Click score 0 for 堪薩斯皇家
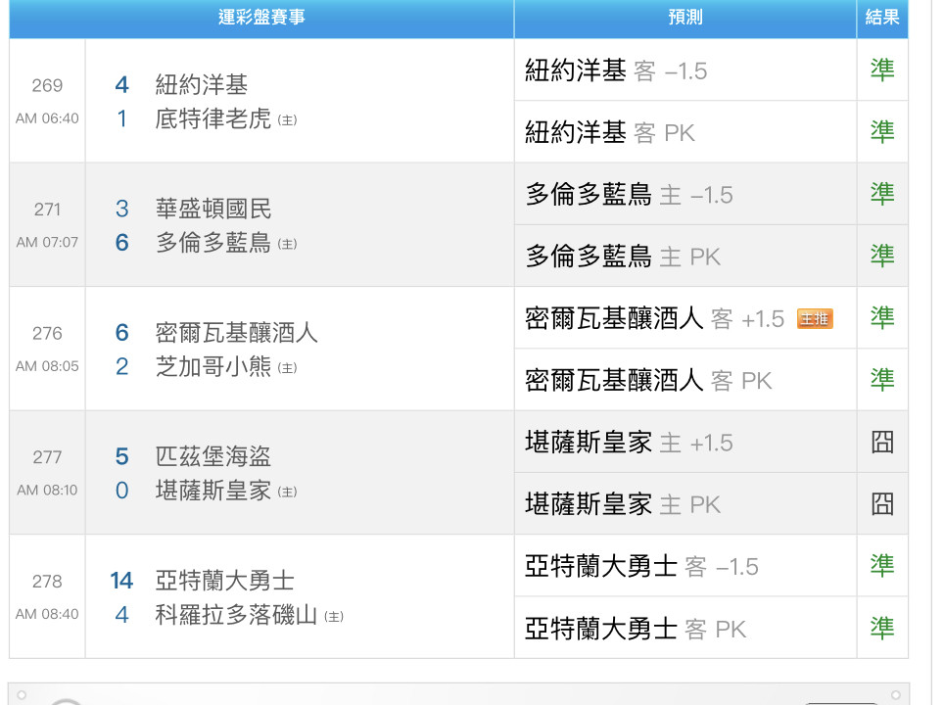The width and height of the screenshot is (944, 705). [x=121, y=491]
